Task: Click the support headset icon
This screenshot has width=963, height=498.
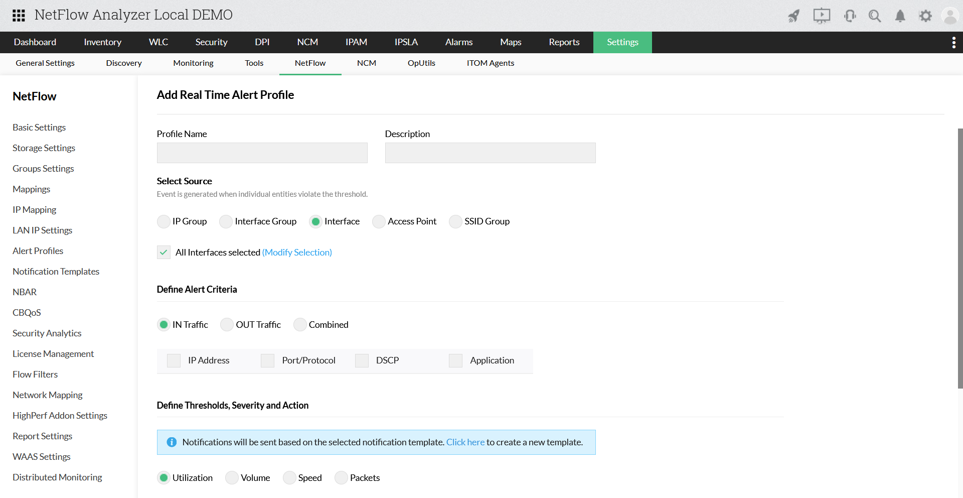Action: pyautogui.click(x=850, y=16)
